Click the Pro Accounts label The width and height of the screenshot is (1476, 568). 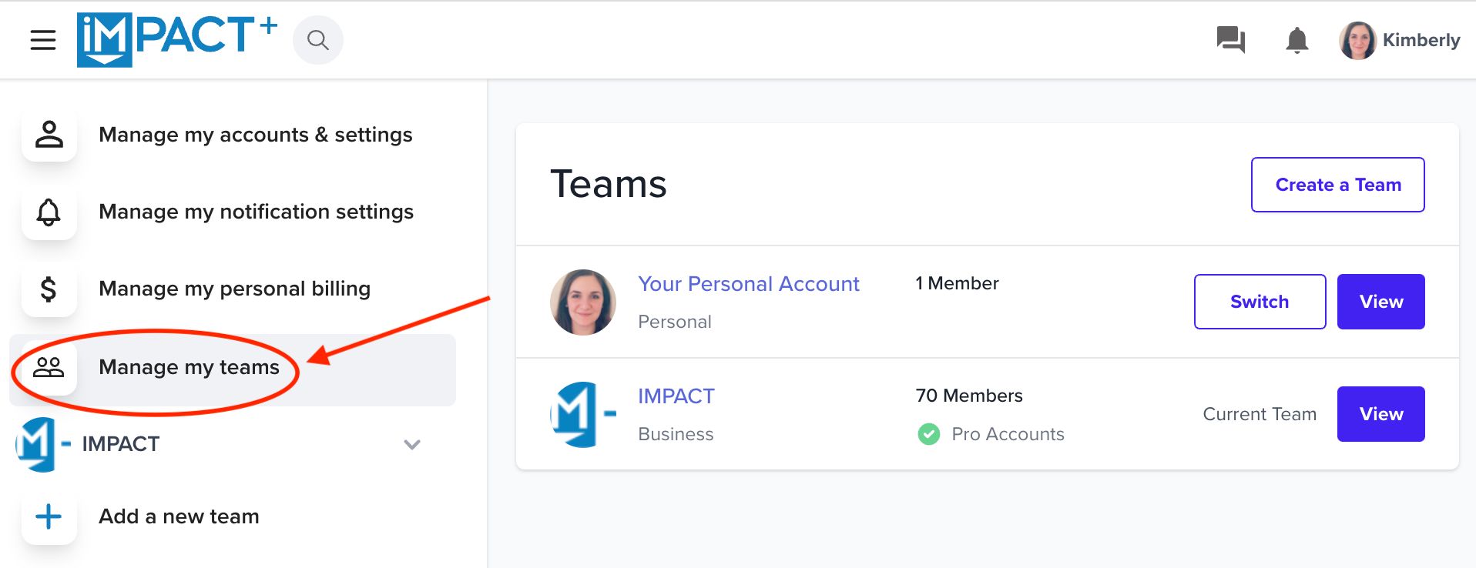[1008, 434]
